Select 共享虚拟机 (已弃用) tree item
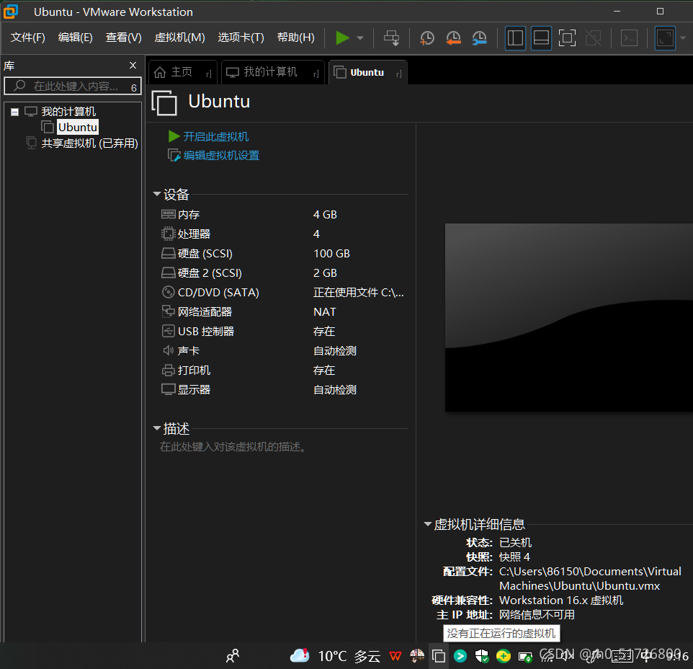Viewport: 693px width, 669px height. point(89,143)
